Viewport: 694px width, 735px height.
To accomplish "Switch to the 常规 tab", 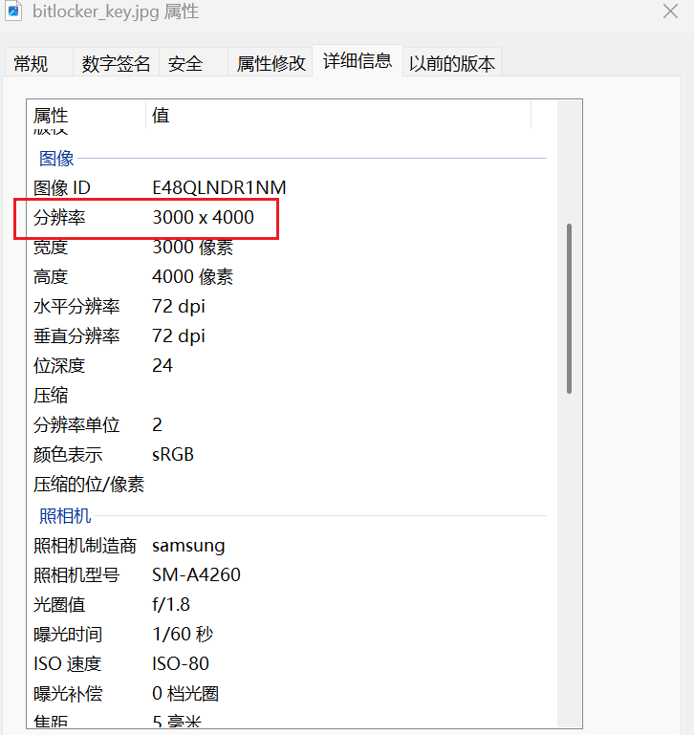I will pos(31,64).
